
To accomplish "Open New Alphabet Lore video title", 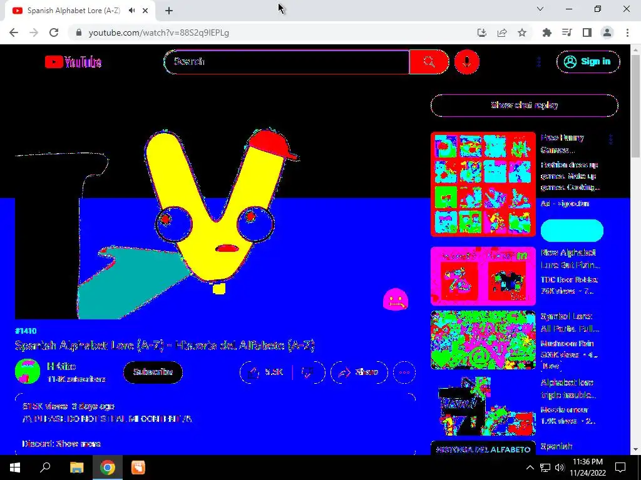I will click(570, 259).
